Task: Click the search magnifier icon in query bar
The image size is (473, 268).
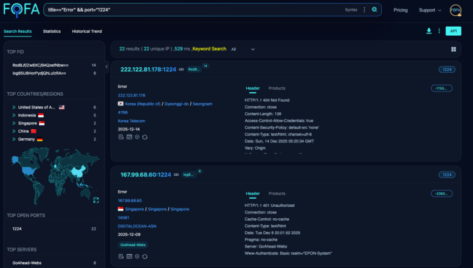Action: coord(375,10)
